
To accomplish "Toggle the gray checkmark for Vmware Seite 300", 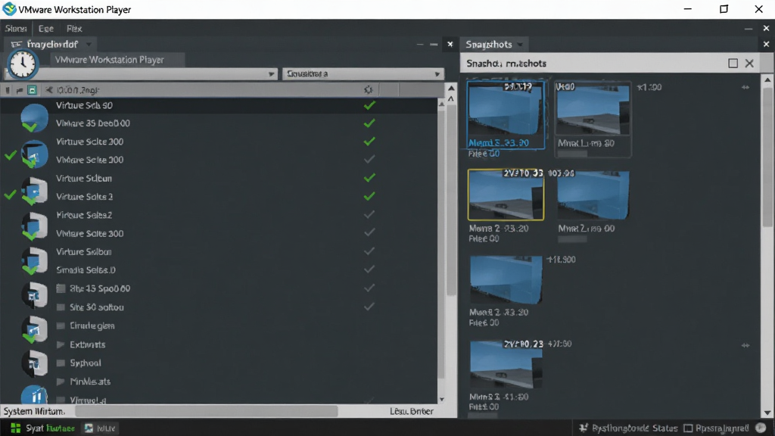I will (x=369, y=159).
